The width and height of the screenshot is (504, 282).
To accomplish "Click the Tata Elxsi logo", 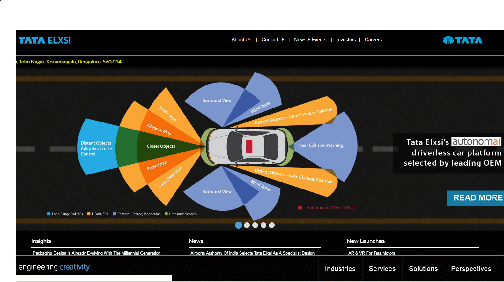I will pyautogui.click(x=45, y=40).
